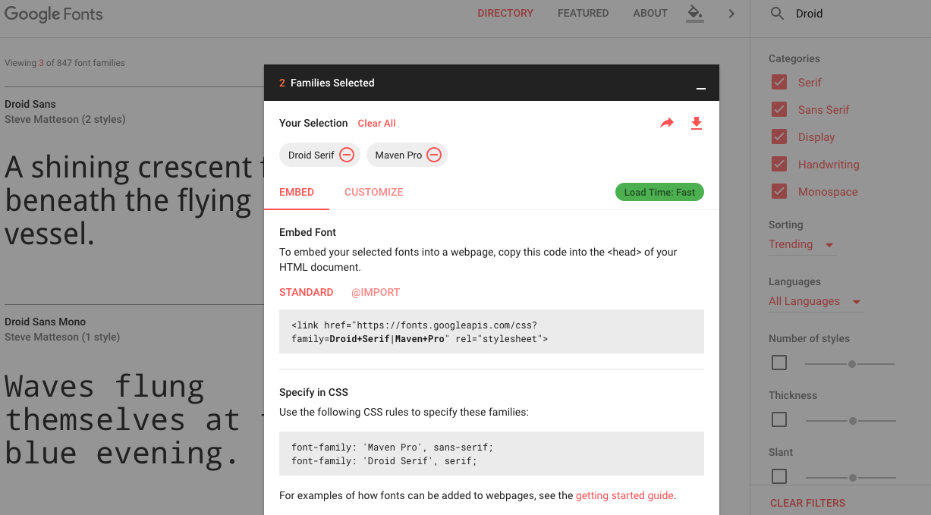Image resolution: width=931 pixels, height=515 pixels.
Task: Remove Maven Pro from selection
Action: pos(434,155)
